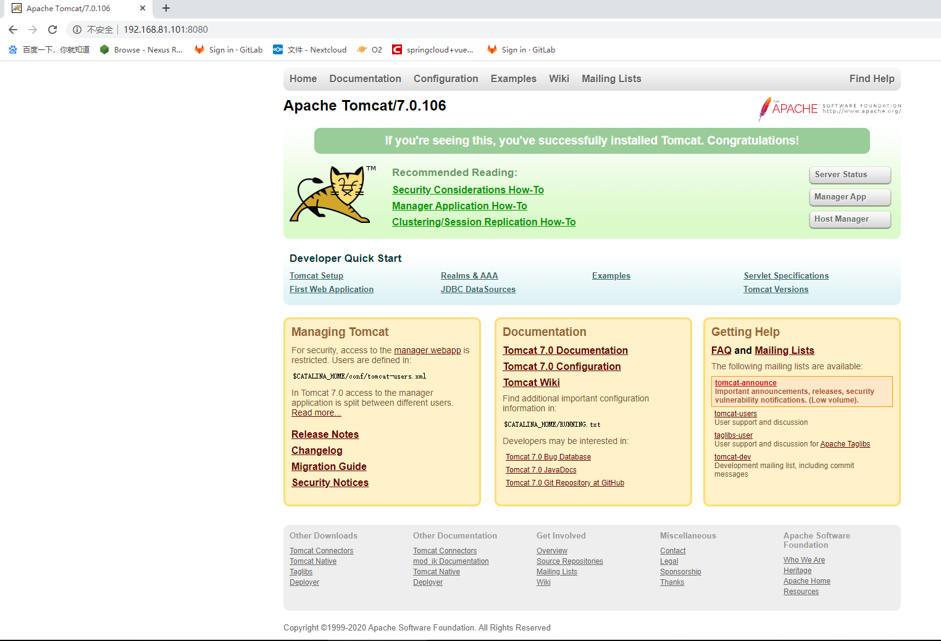The width and height of the screenshot is (941, 641).
Task: Open the Release Notes link
Action: [325, 434]
